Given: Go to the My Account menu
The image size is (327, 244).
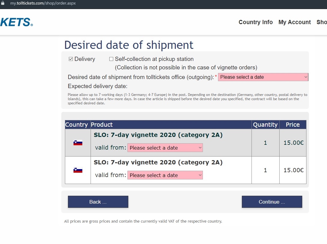Looking at the screenshot, I should 294,22.
